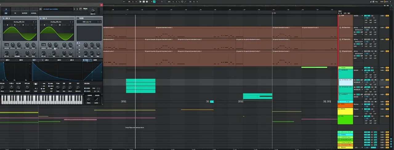Select the VELO modulation tab
This screenshot has height=150, width=394.
click(86, 60)
